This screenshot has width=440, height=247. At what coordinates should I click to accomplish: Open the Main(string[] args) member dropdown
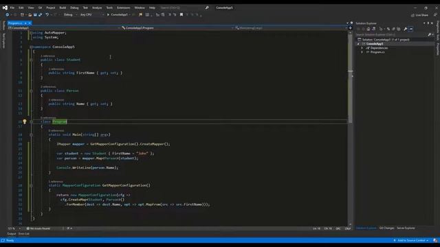[291, 28]
